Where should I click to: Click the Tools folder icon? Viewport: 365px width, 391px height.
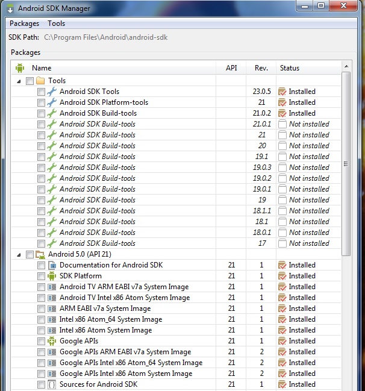coord(40,81)
